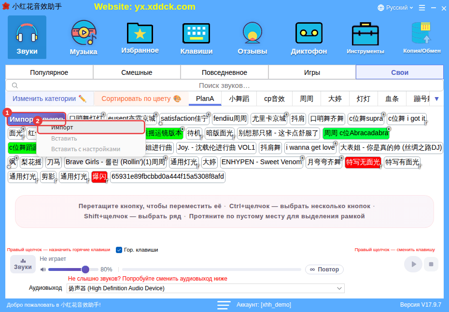Screen dimensions: 449x312
Task: Play the current sound
Action: [413, 264]
